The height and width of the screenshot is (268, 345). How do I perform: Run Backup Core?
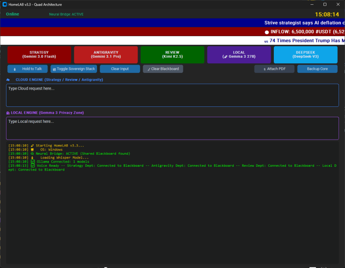pyautogui.click(x=317, y=69)
